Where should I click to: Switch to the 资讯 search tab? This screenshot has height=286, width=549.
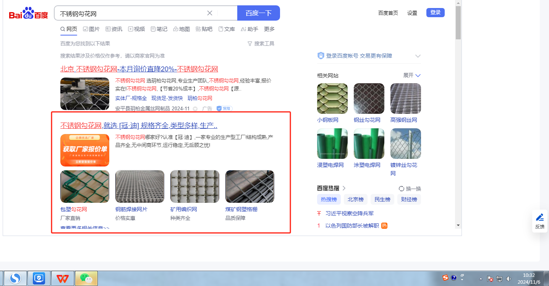click(114, 29)
